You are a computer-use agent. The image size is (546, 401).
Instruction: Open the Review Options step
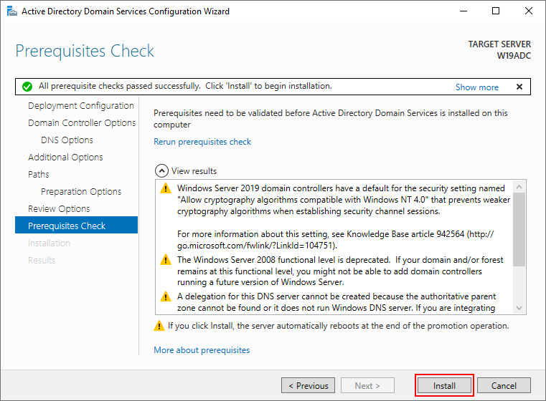pyautogui.click(x=59, y=208)
